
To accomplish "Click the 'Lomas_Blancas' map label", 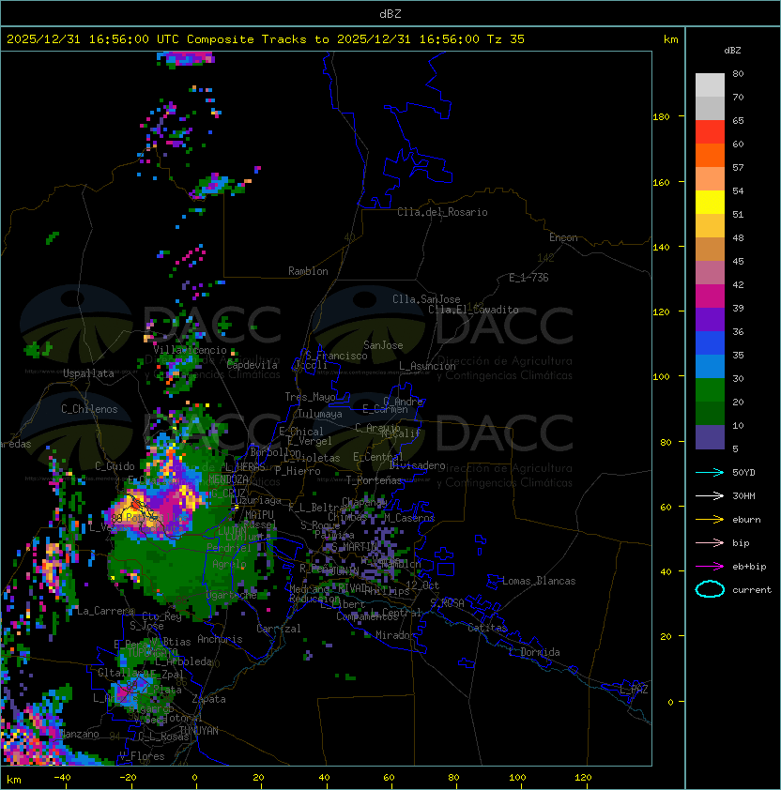I will 539,581.
